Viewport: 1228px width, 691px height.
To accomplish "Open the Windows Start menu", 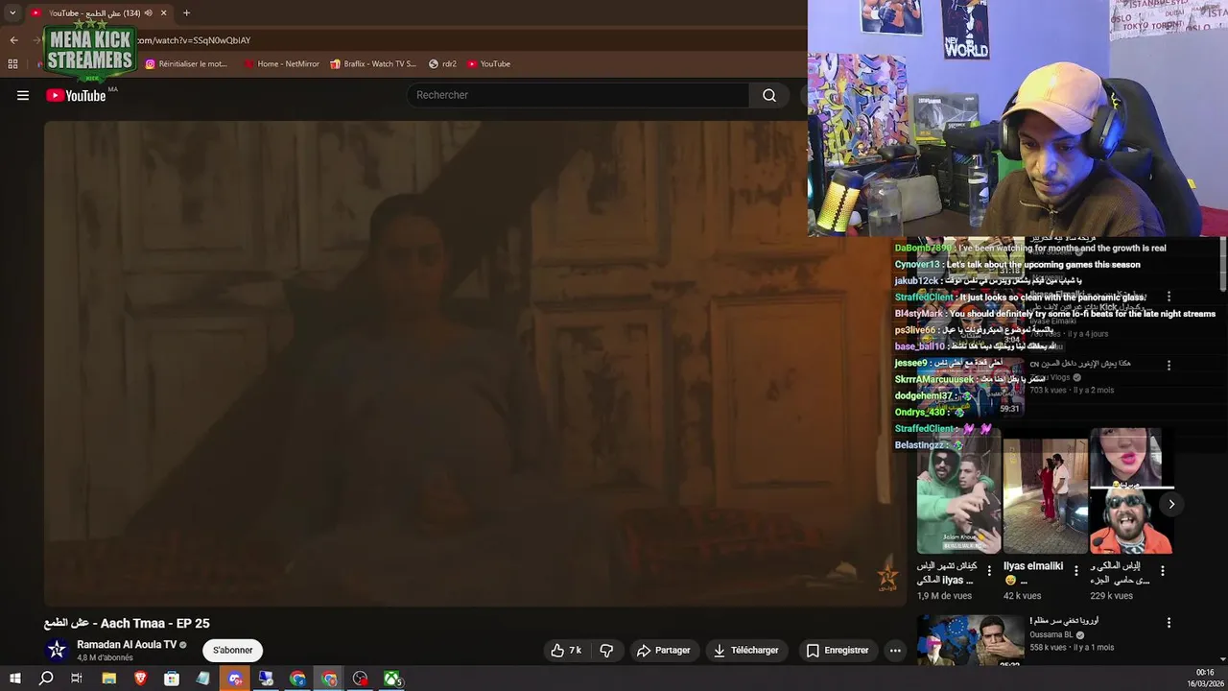I will click(x=14, y=679).
